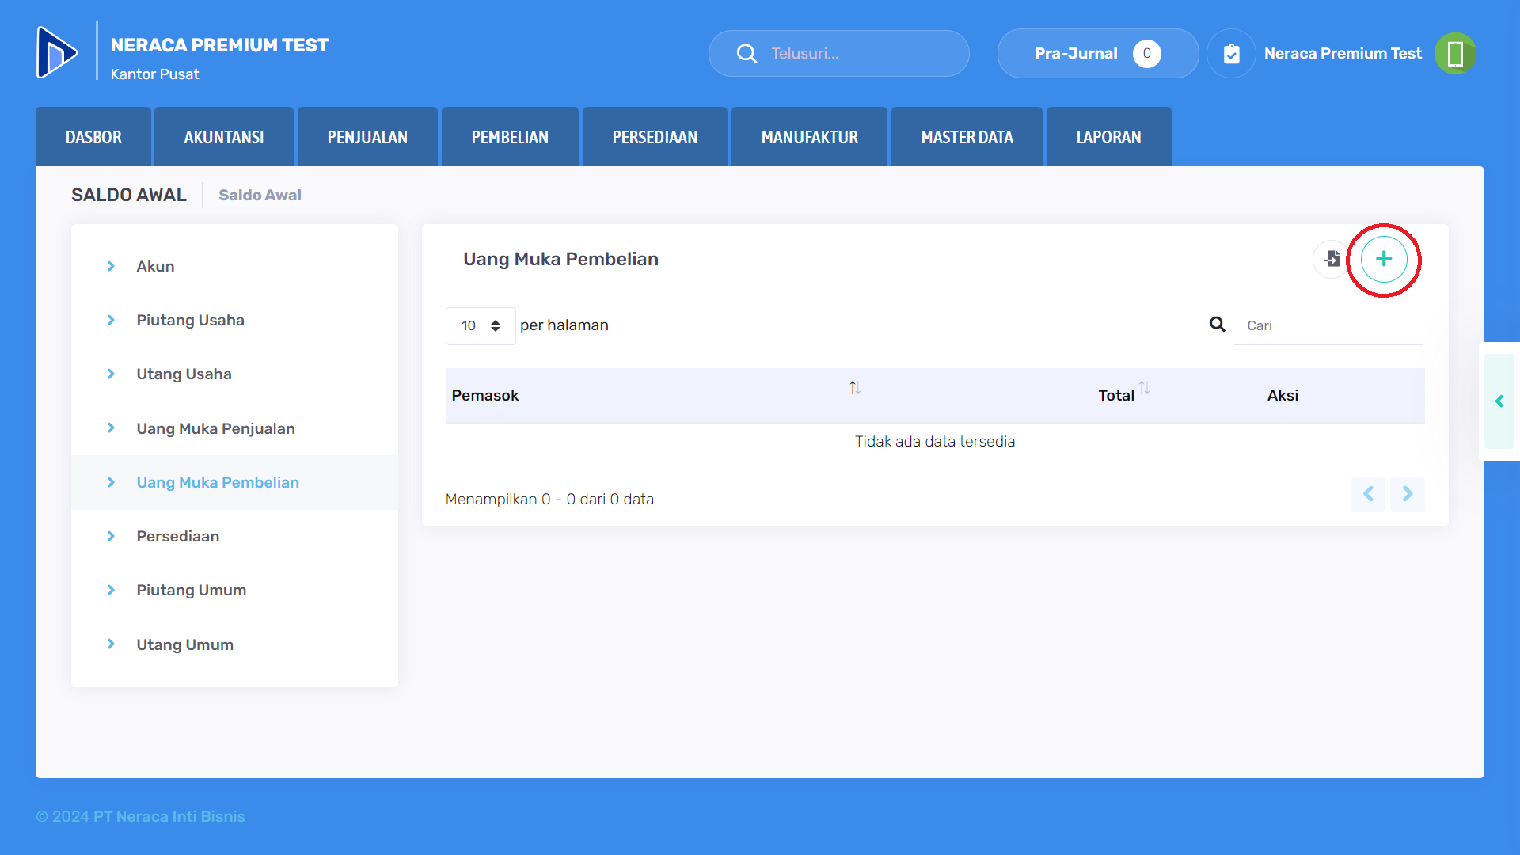Expand the Piutang Umum chevron
The height and width of the screenshot is (855, 1520).
click(x=111, y=590)
